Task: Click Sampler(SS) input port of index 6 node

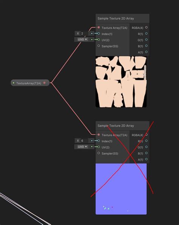Action: (99, 153)
